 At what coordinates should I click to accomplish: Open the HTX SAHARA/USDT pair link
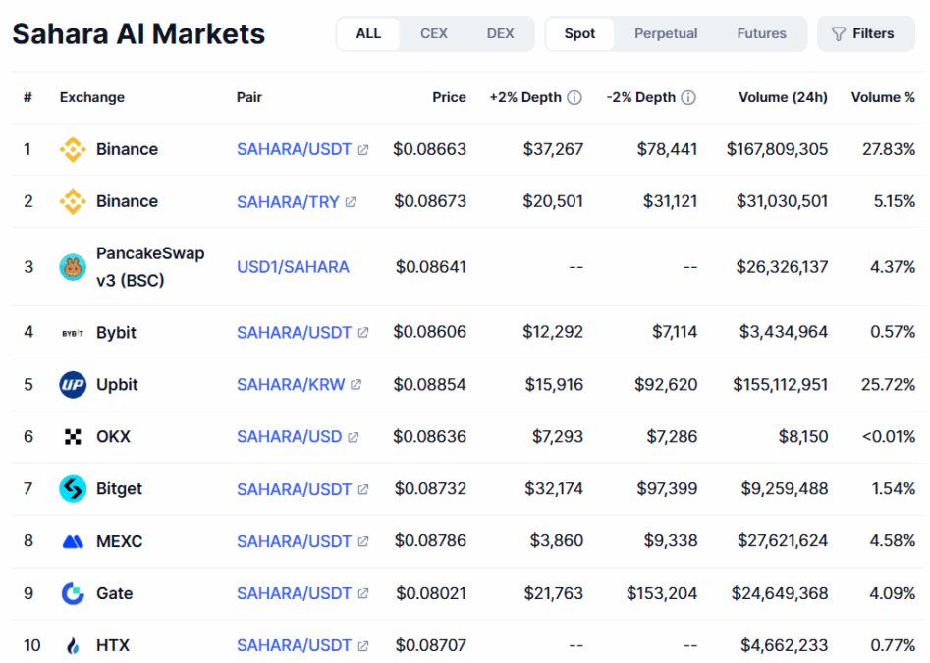(295, 645)
